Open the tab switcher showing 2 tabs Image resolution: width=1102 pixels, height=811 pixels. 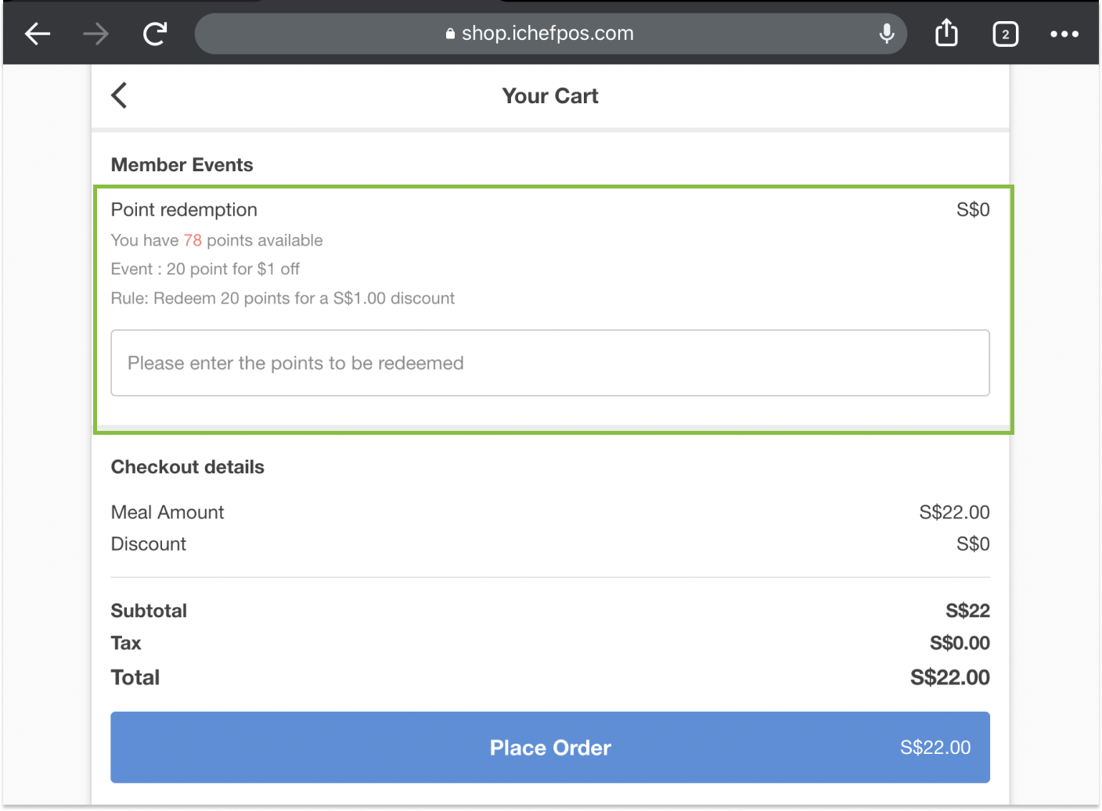[1005, 34]
